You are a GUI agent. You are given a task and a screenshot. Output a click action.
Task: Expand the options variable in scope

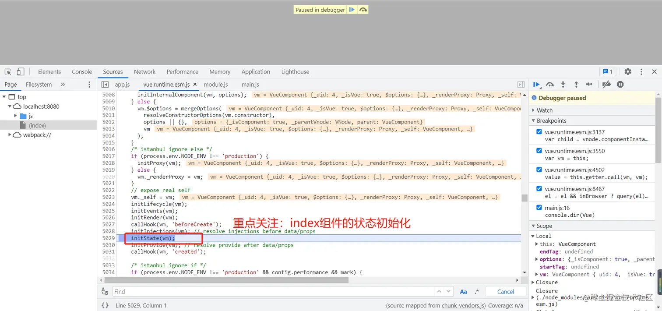pos(537,259)
